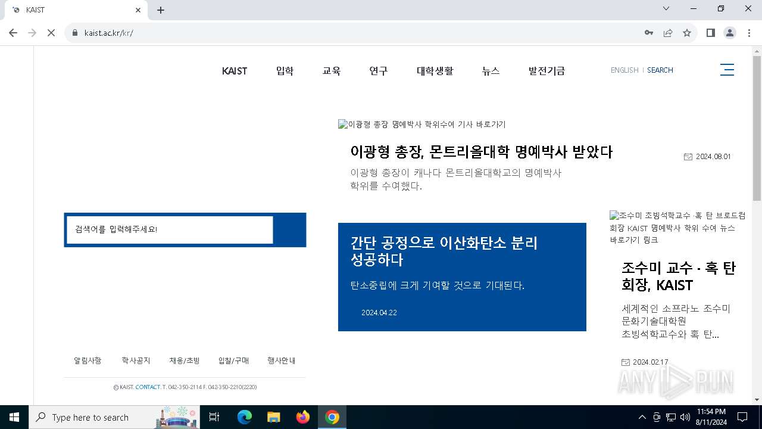
Task: Open the 학사공지 academic notices link
Action: click(136, 360)
